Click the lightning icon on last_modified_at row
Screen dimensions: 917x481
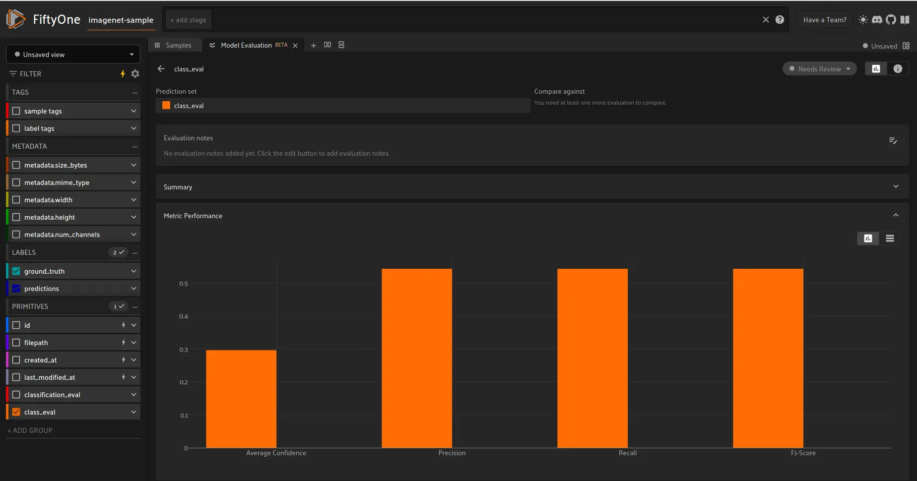pyautogui.click(x=124, y=377)
